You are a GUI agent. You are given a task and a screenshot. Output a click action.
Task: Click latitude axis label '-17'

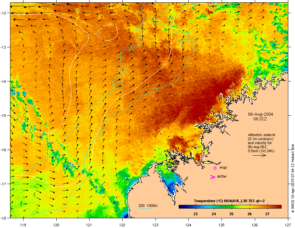click(4, 184)
